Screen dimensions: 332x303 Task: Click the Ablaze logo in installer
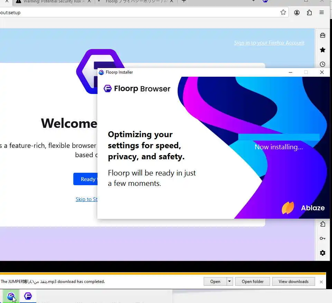tap(303, 208)
